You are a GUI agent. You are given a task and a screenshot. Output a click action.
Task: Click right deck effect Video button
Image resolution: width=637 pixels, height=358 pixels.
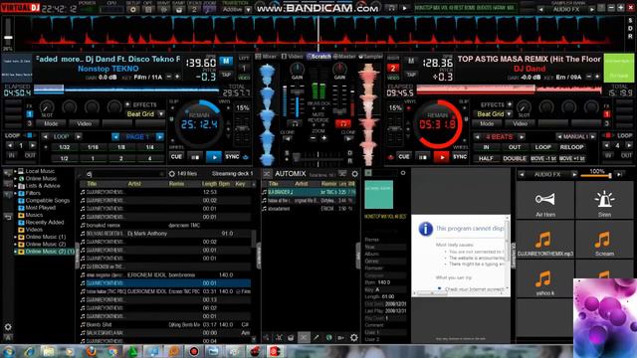(520, 123)
